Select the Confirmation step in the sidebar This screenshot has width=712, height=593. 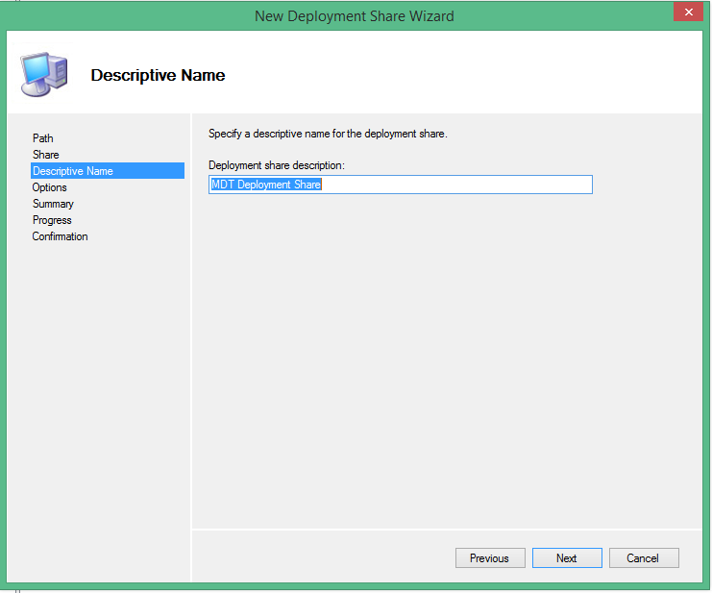pos(60,236)
